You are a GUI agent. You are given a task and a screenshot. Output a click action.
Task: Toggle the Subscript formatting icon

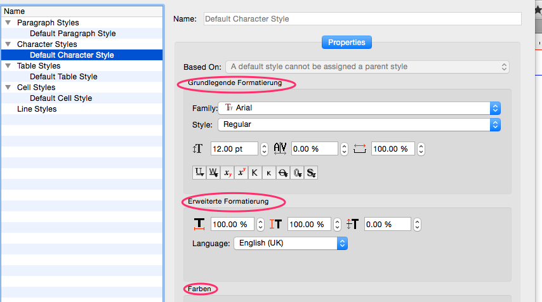click(x=227, y=172)
